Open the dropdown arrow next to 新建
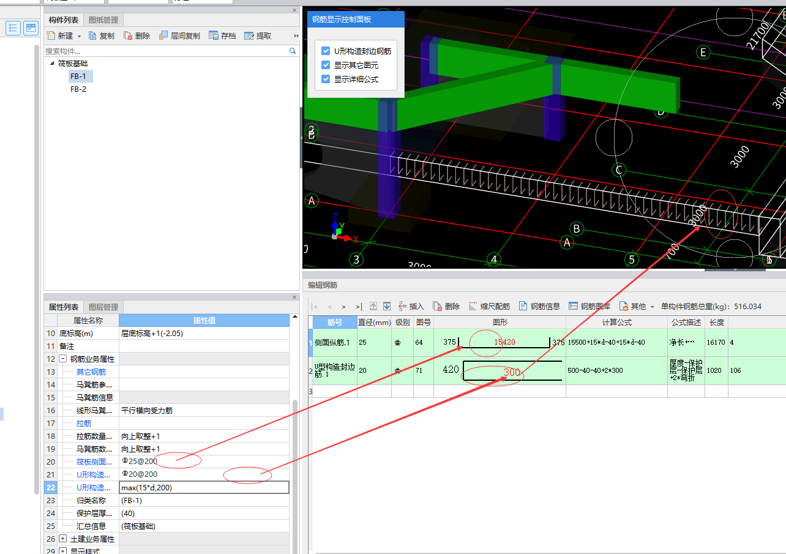Viewport: 786px width, 554px height. click(79, 37)
